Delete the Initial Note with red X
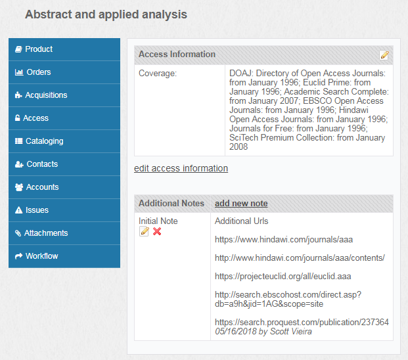Viewport: 408px width, 360px height. [x=157, y=231]
